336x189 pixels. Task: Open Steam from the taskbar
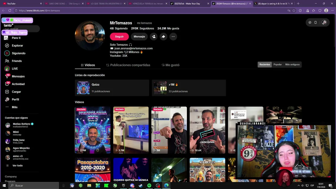click(141, 186)
